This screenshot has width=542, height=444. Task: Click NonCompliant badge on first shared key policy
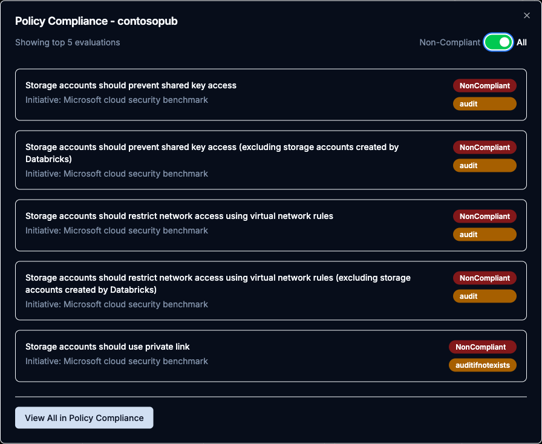coord(485,86)
